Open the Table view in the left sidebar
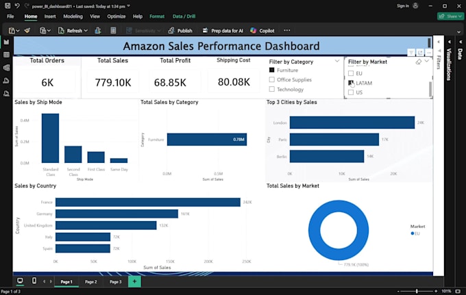This screenshot has width=466, height=295. pos(6,55)
